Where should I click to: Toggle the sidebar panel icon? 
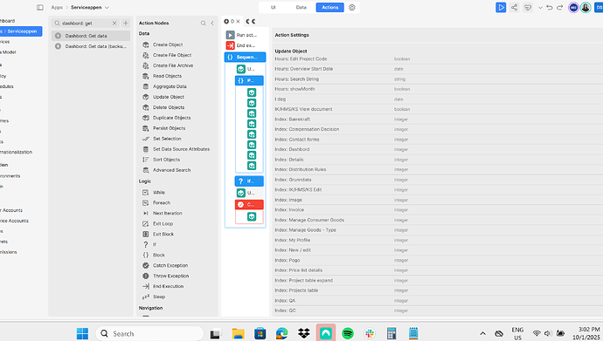[x=40, y=7]
